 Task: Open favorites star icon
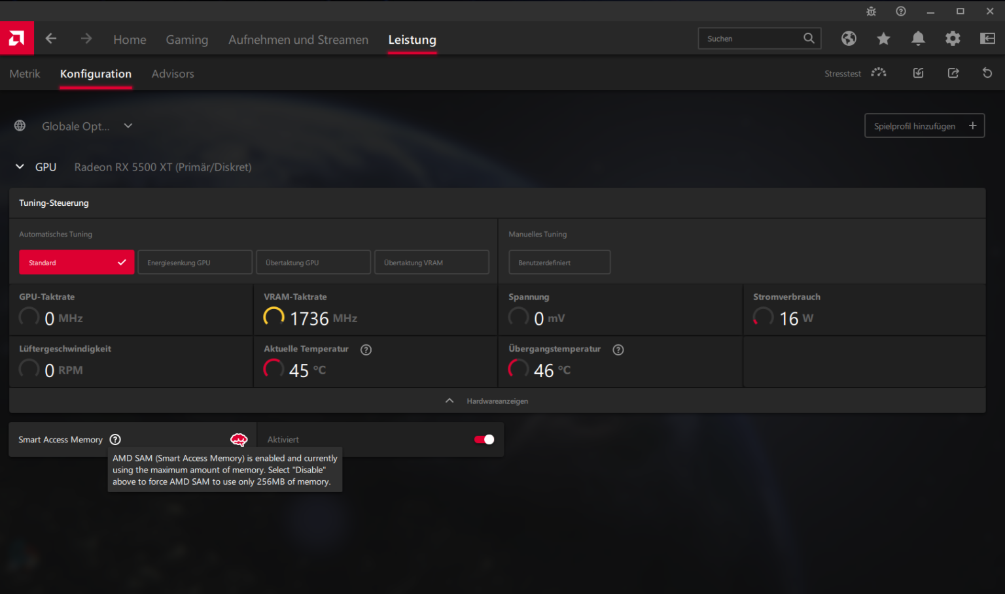tap(883, 39)
